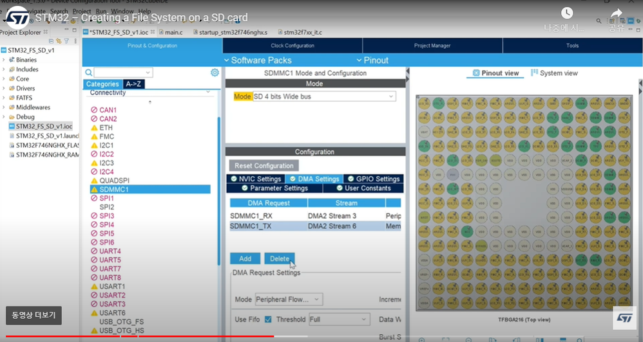Image resolution: width=643 pixels, height=342 pixels.
Task: Open the Project Manager tab
Action: tap(432, 46)
